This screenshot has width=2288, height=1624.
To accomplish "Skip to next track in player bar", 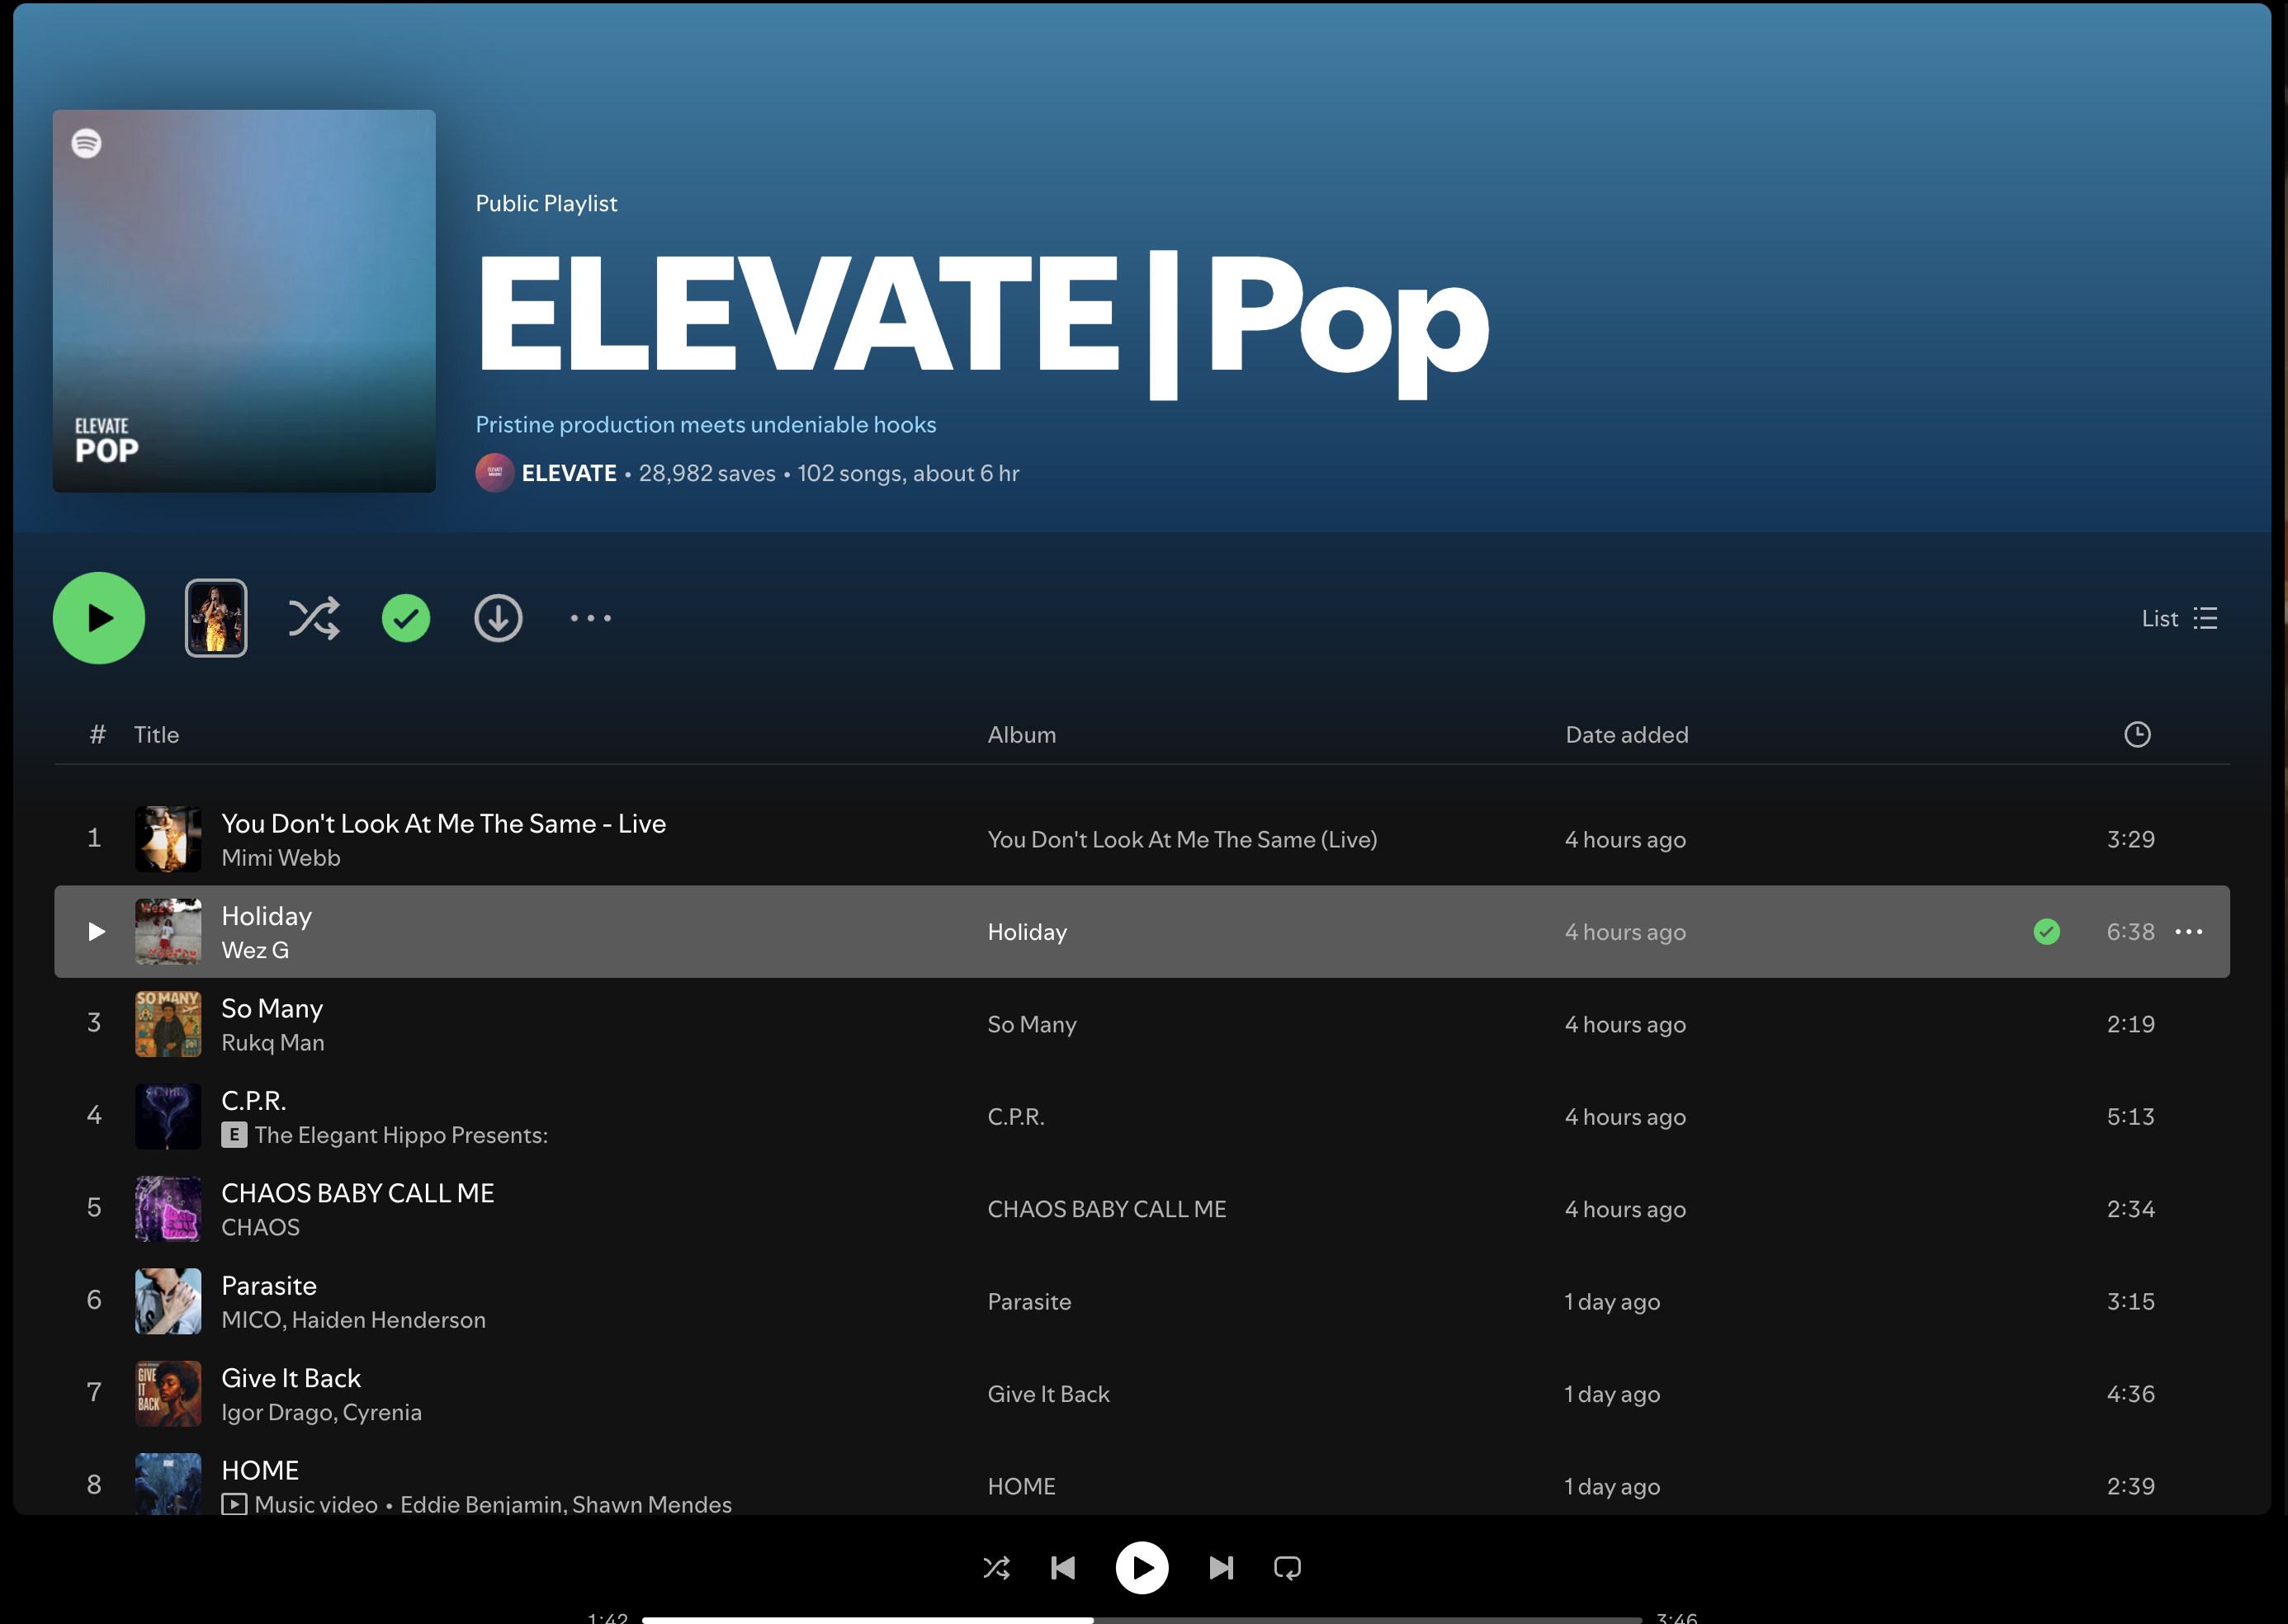I will click(x=1220, y=1567).
